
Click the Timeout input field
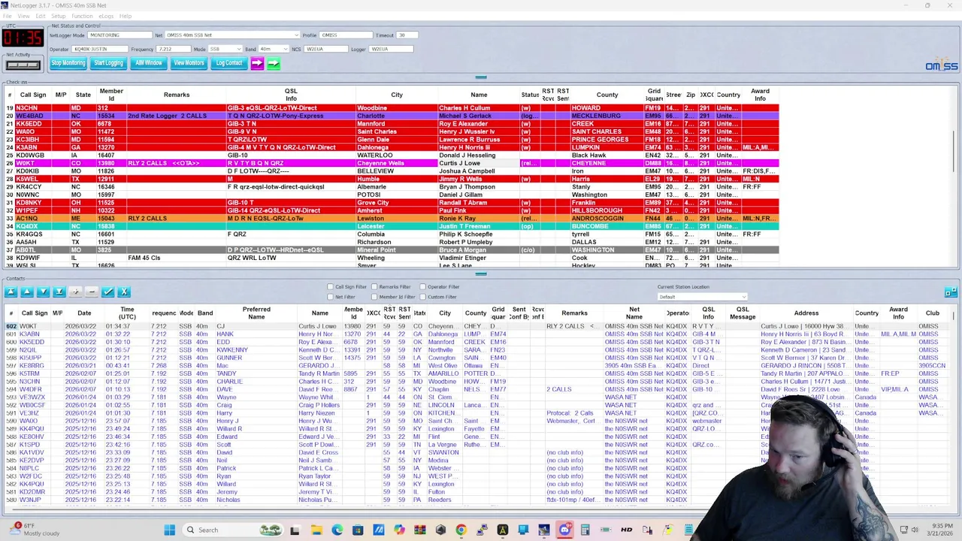(407, 35)
